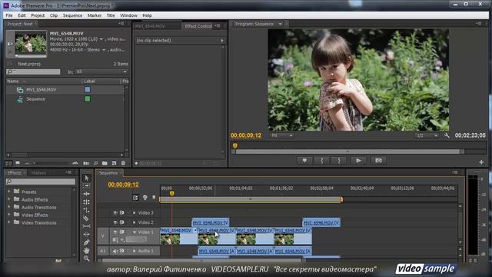Viewport: 492px width, 277px height.
Task: Select the Razor tool
Action: [86, 219]
